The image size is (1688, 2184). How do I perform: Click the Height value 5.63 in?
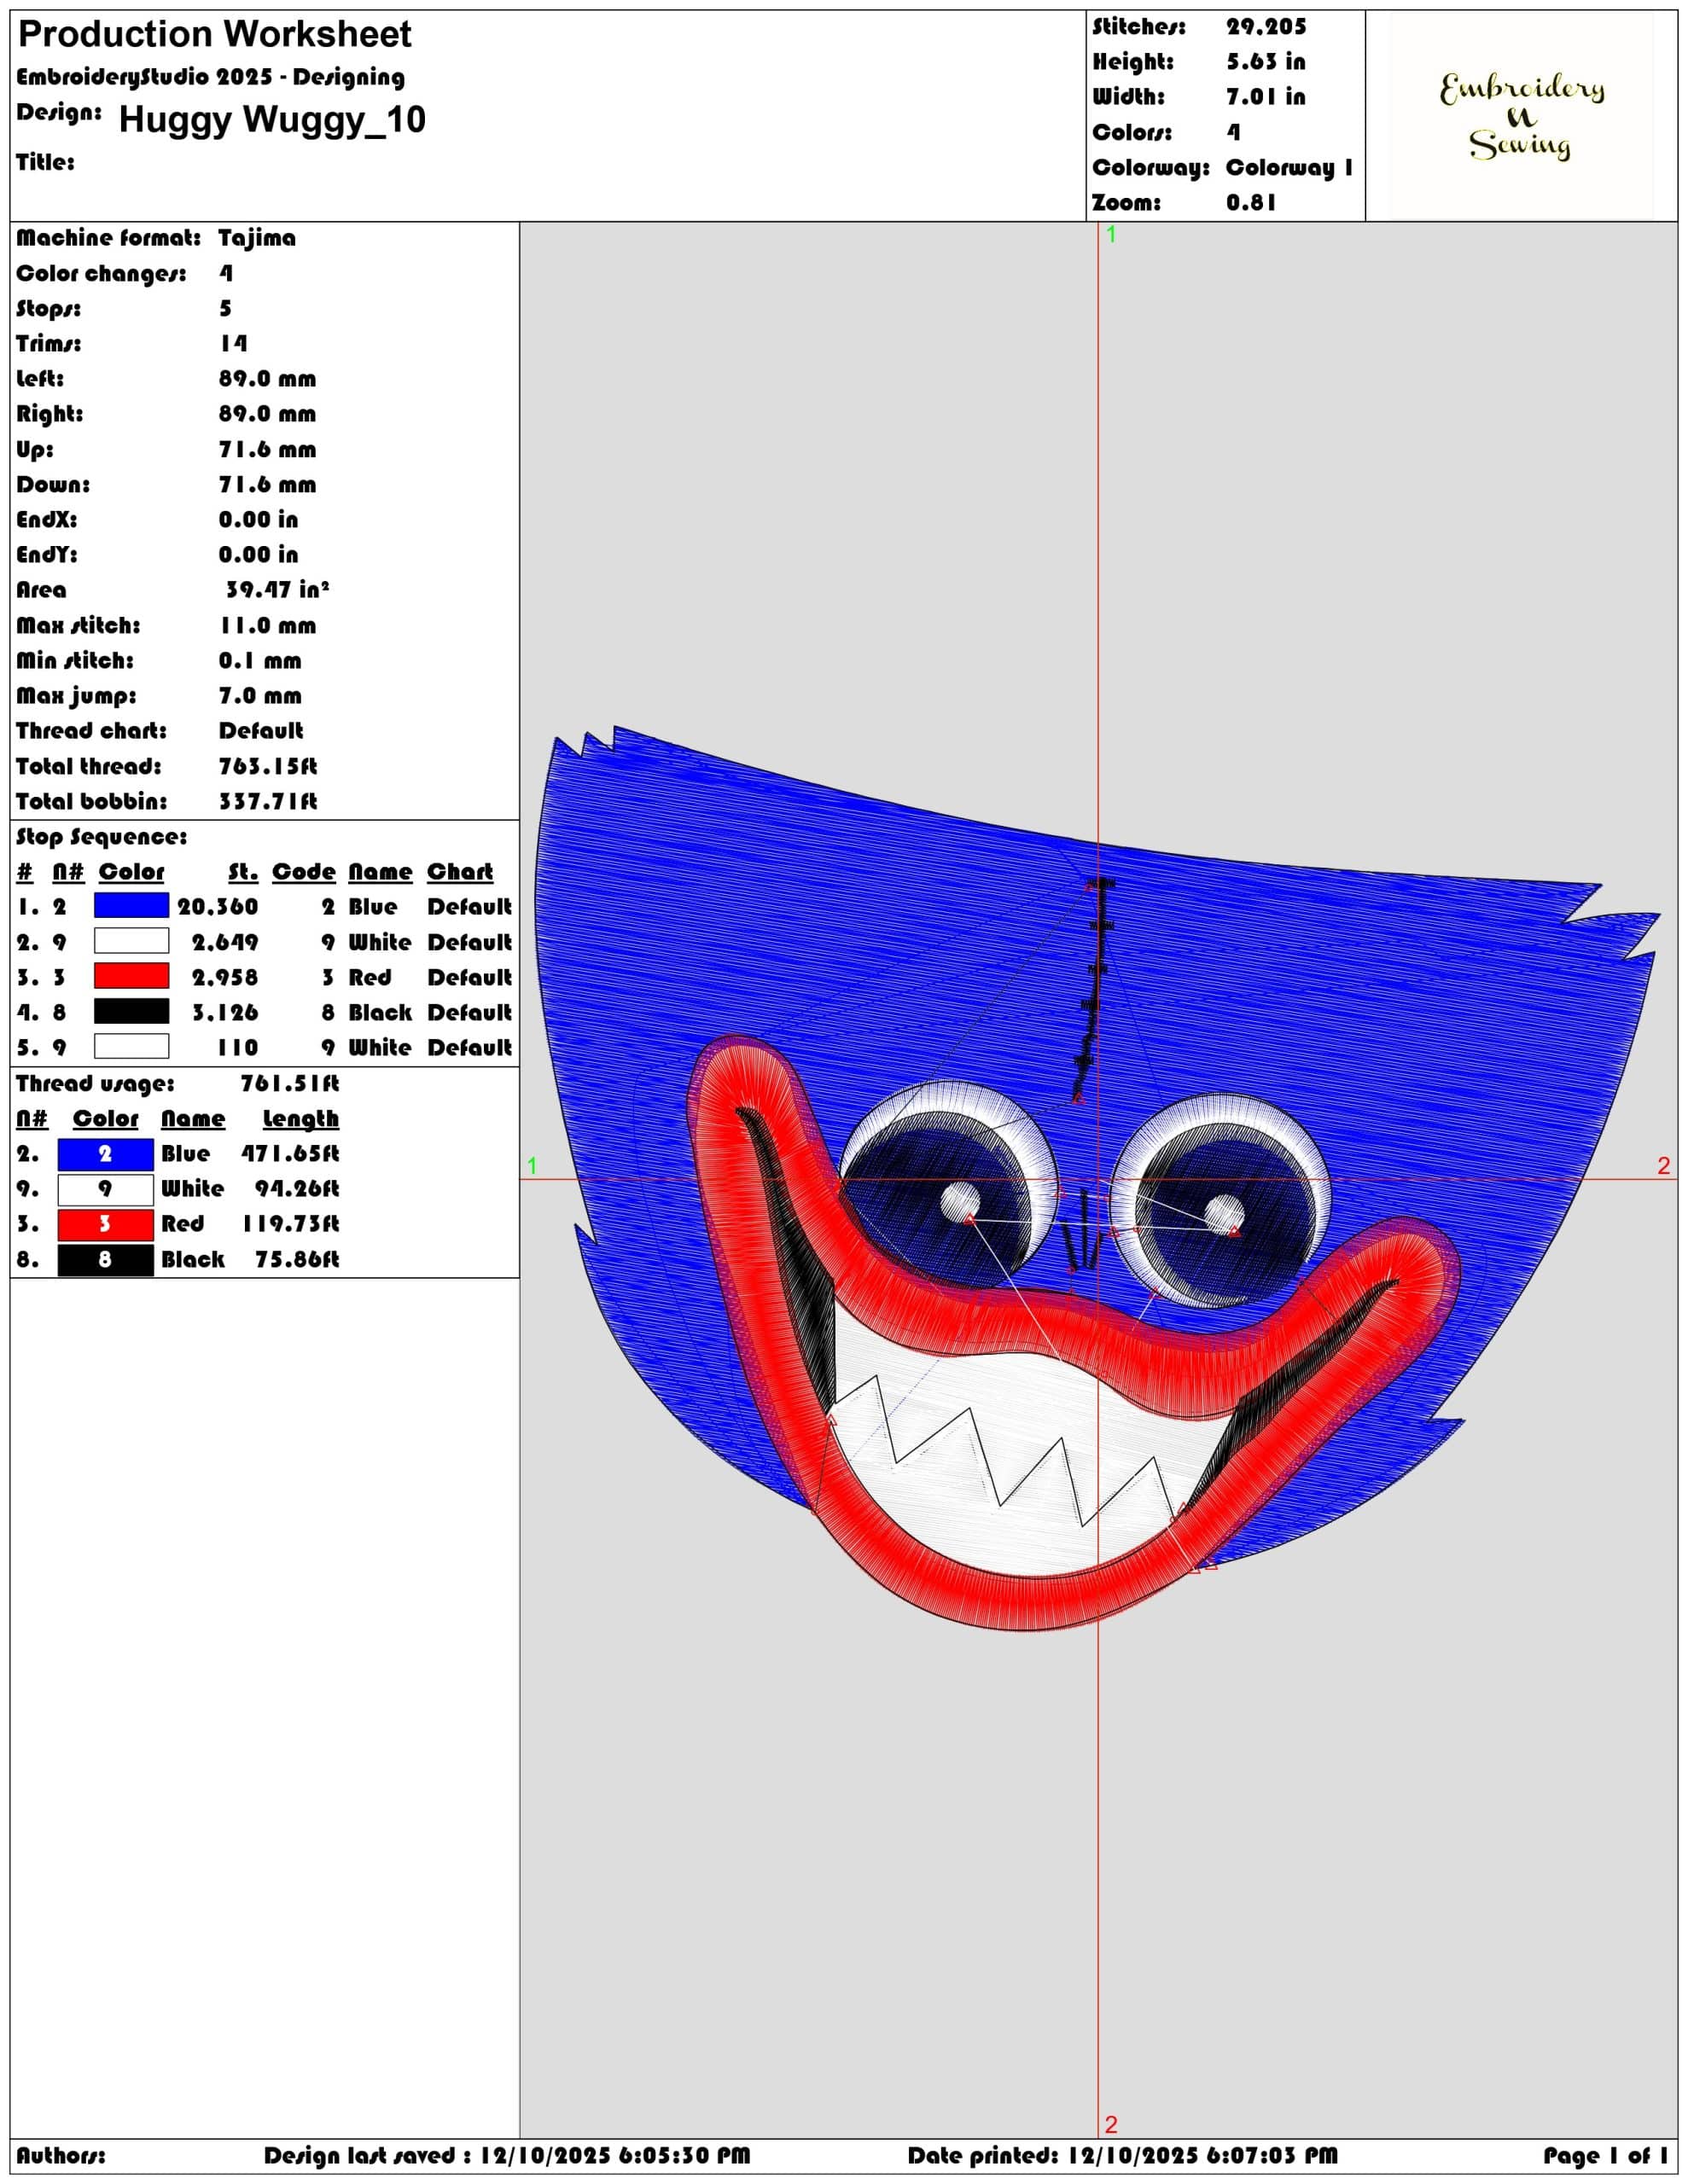1266,62
